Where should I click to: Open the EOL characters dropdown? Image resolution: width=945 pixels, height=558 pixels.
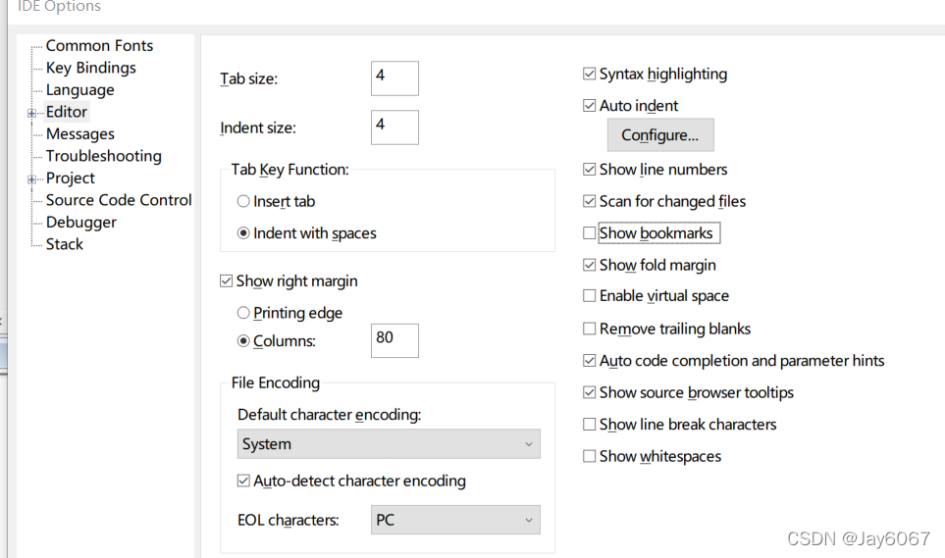[455, 520]
